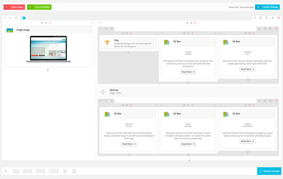Toggle the blue row status switch
Image resolution: width=283 pixels, height=179 pixels.
[x=23, y=18]
